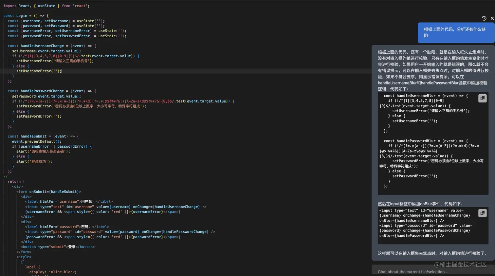Screen dimensions: 495x276
Task: Copy the handleUsernameBlur code block
Action: (x=482, y=98)
